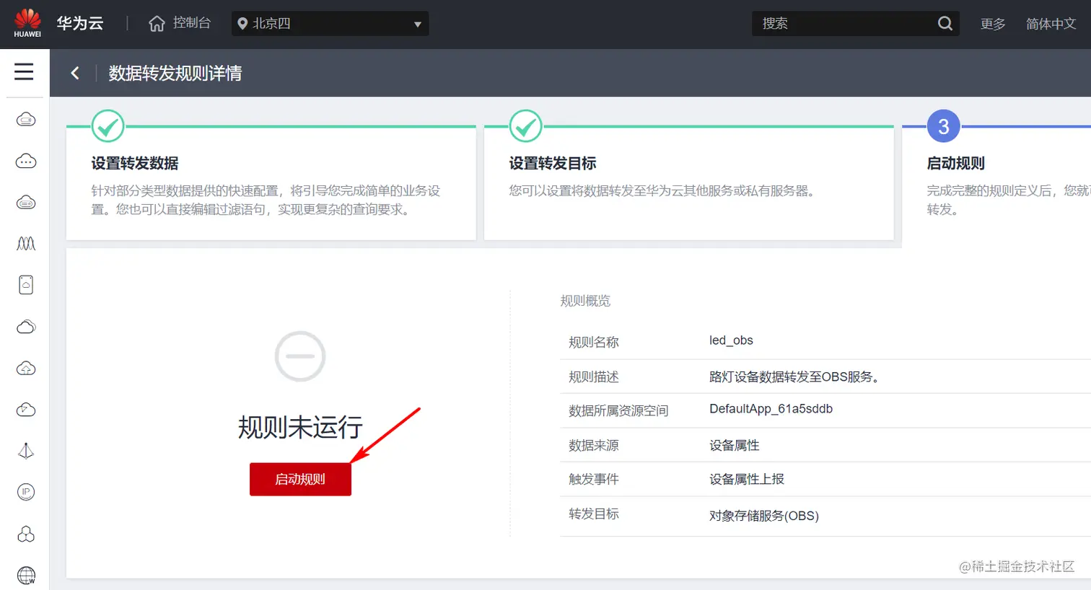Open the globe sidebar icon
Viewport: 1091px width, 590px height.
[26, 575]
